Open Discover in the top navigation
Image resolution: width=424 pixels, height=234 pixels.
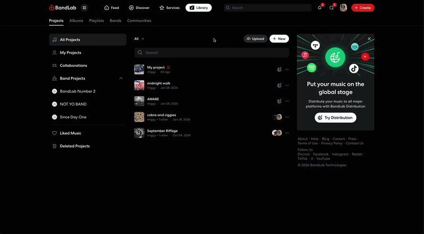(139, 8)
